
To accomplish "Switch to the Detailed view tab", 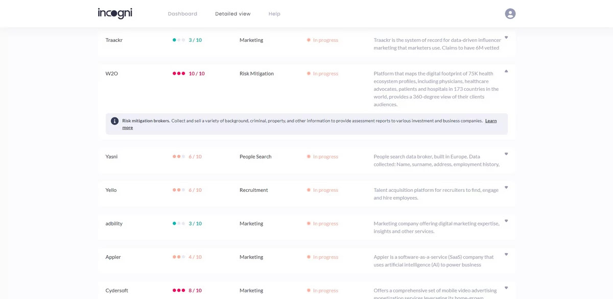I will pyautogui.click(x=233, y=14).
